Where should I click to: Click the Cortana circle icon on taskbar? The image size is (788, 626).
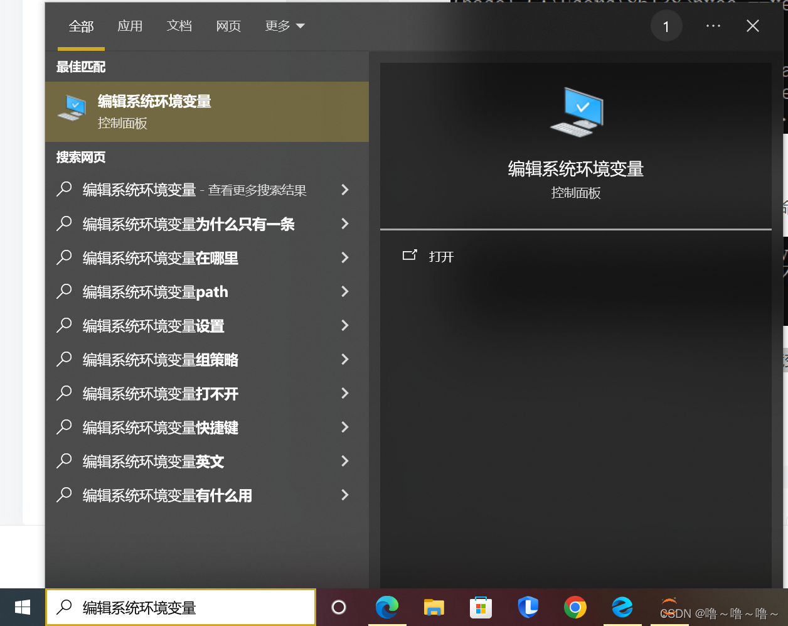click(x=339, y=607)
